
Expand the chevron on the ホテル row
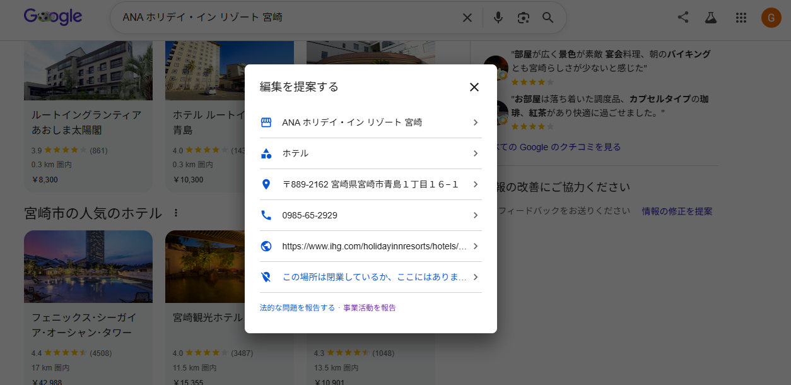coord(476,153)
